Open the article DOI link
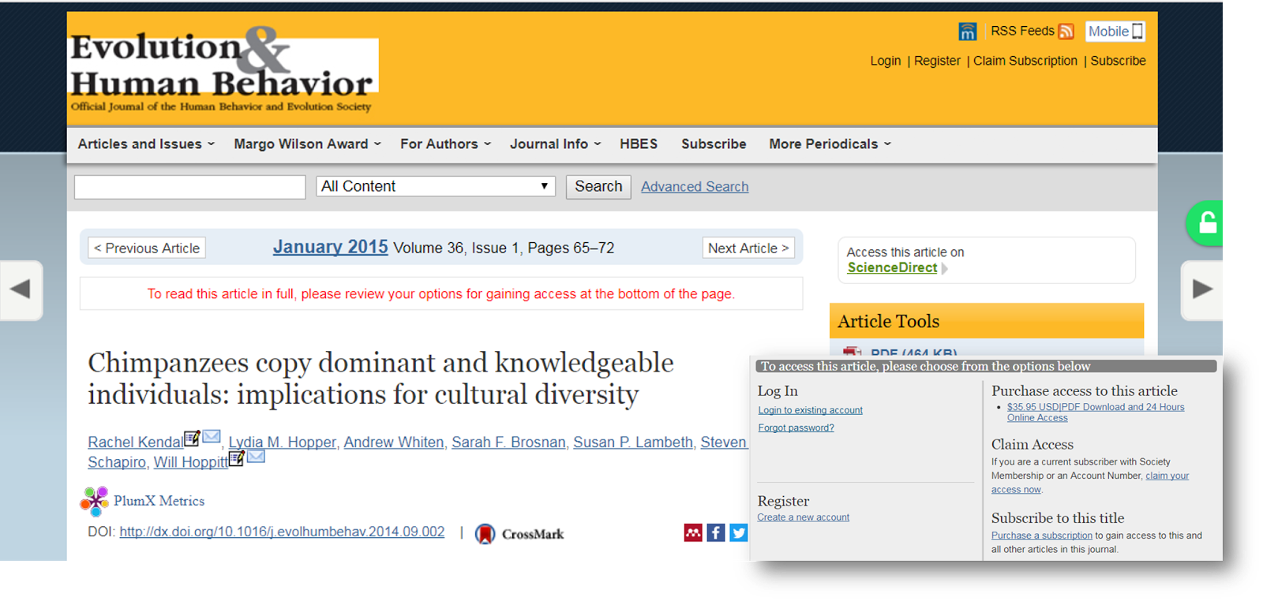 (x=282, y=532)
